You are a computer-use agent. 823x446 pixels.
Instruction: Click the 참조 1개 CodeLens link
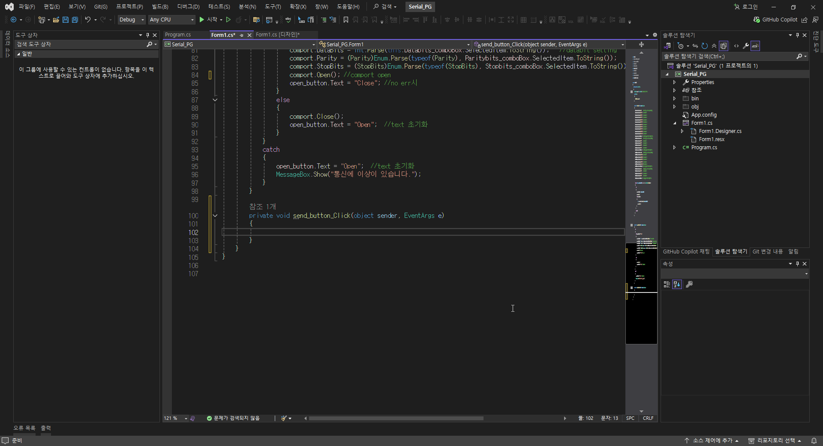(x=262, y=207)
